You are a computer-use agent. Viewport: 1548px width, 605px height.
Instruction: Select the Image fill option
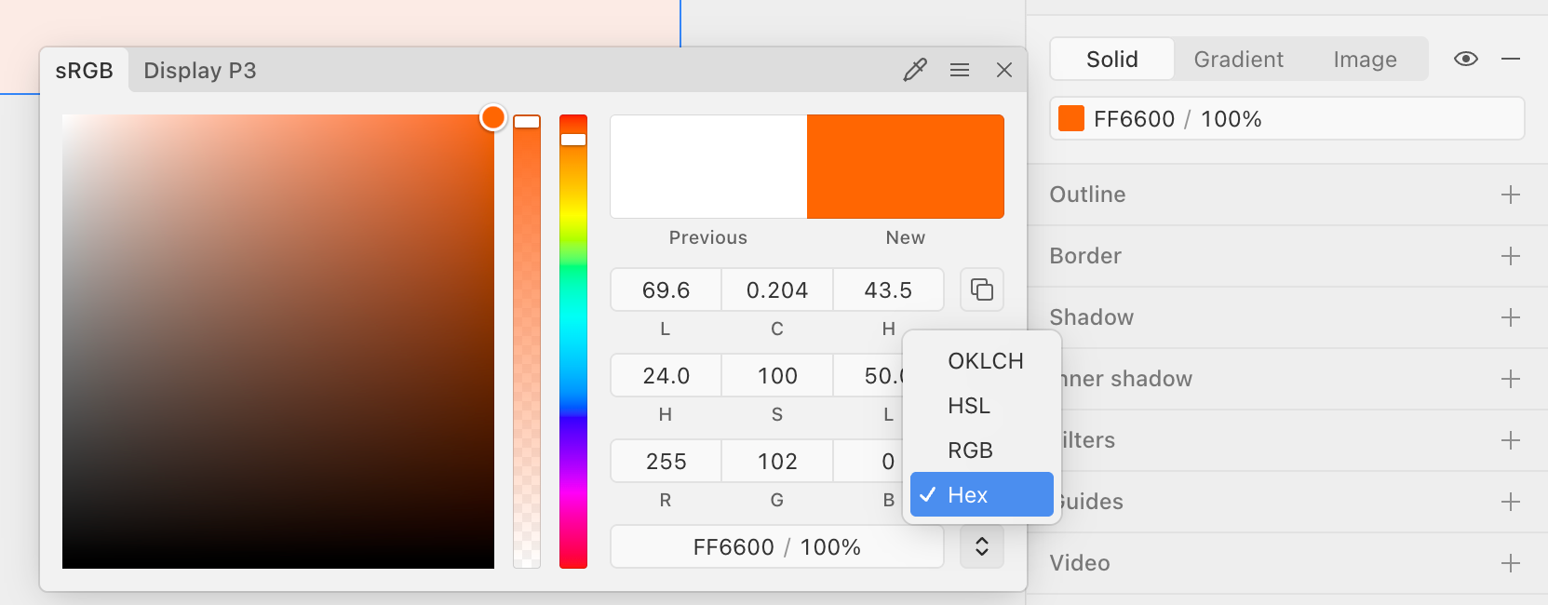pyautogui.click(x=1364, y=60)
